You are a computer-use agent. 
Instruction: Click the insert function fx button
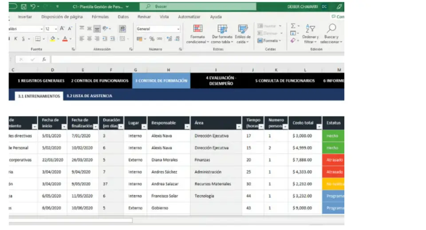click(x=44, y=59)
